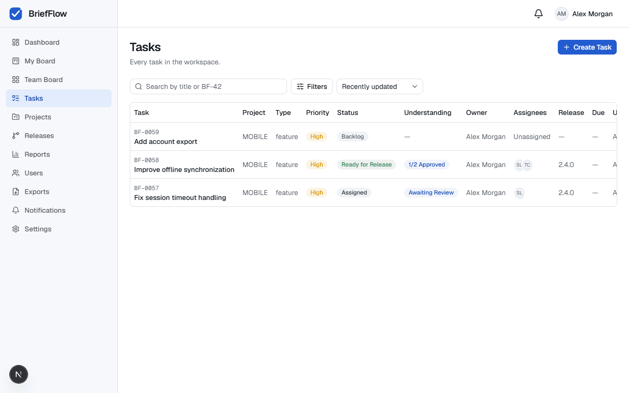
Task: Click the High priority badge on BF-0059
Action: pyautogui.click(x=316, y=137)
